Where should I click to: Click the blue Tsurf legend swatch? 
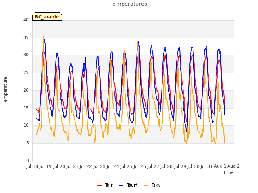tap(121, 186)
